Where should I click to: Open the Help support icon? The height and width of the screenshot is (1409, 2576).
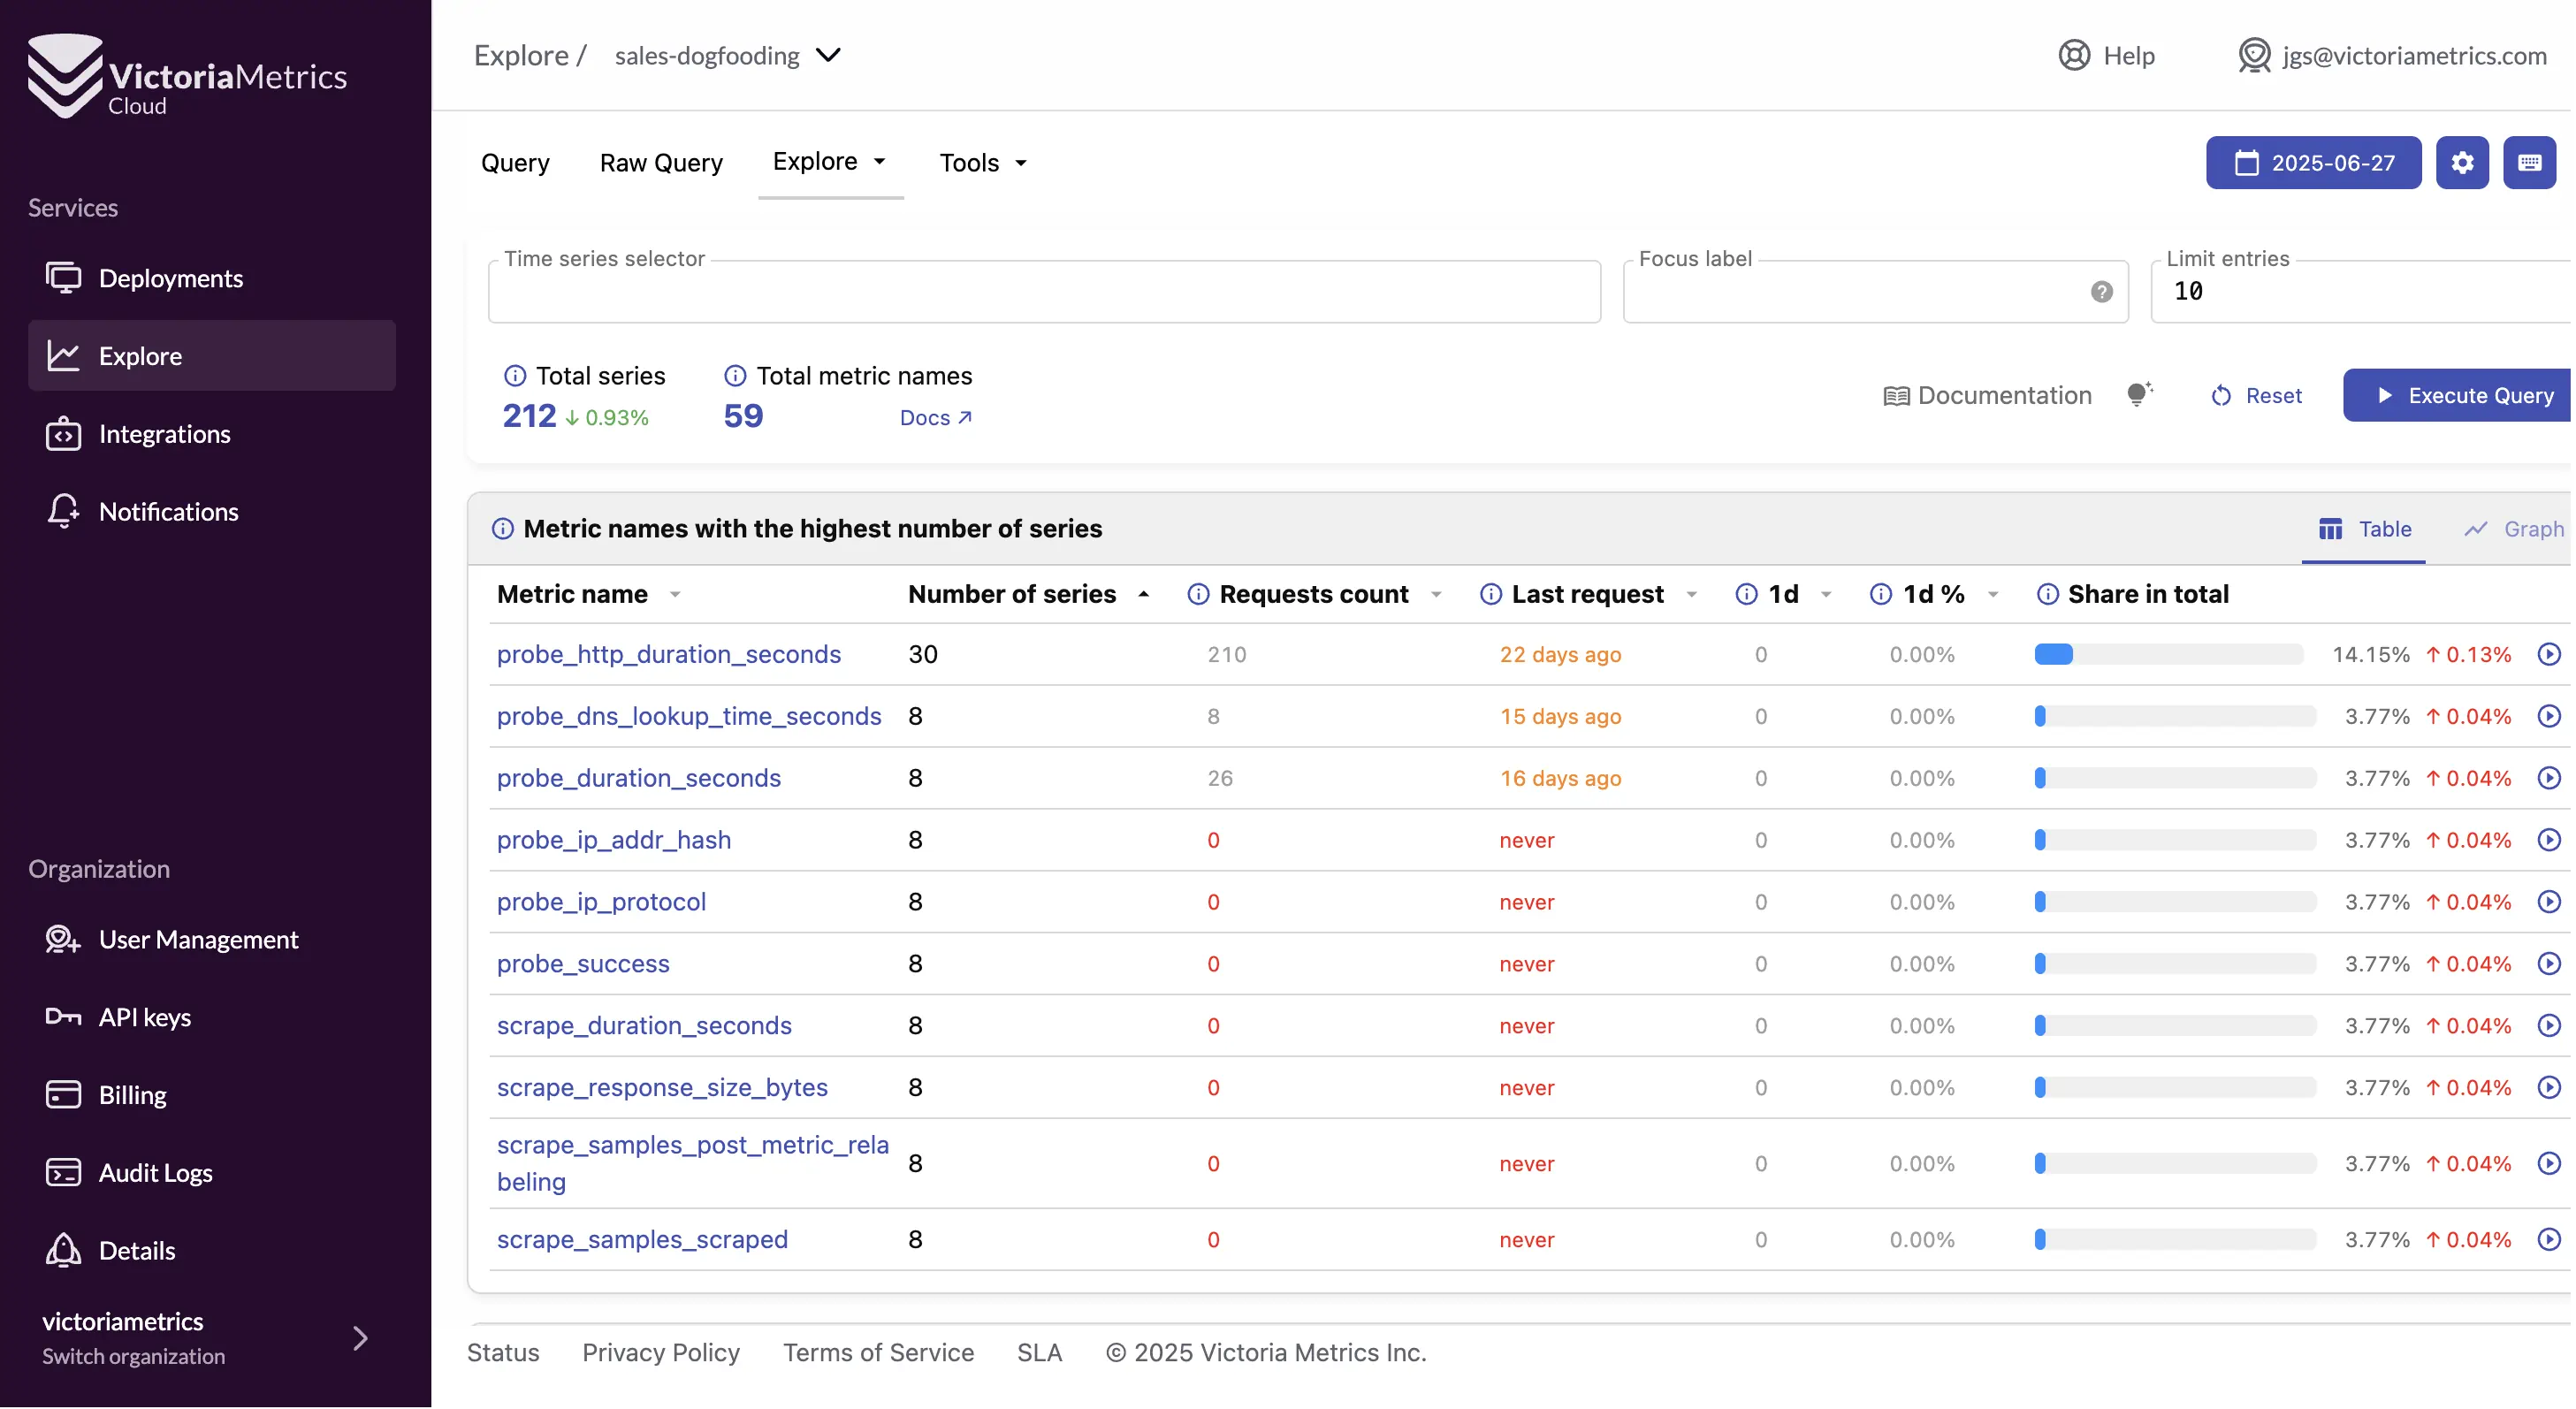[x=2074, y=55]
